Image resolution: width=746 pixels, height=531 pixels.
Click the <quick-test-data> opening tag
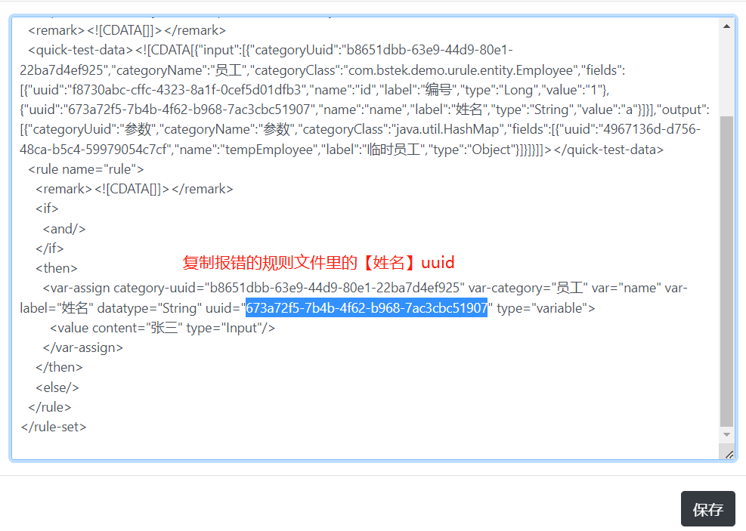(x=80, y=50)
